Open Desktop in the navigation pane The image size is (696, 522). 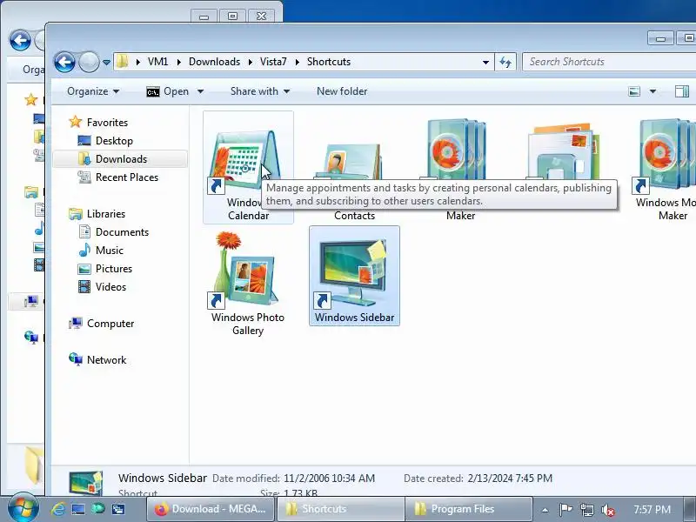pos(114,141)
